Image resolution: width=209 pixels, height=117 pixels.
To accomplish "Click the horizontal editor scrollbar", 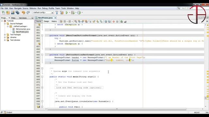I will pyautogui.click(x=117, y=109).
